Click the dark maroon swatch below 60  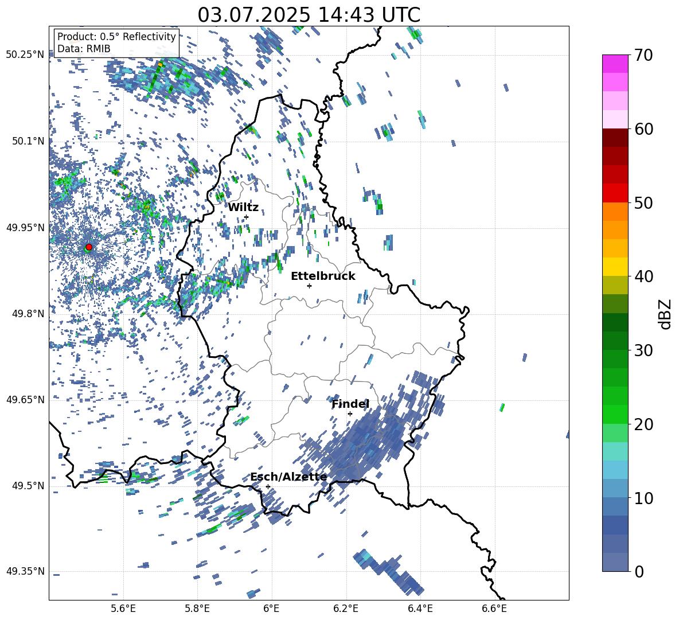pos(615,138)
